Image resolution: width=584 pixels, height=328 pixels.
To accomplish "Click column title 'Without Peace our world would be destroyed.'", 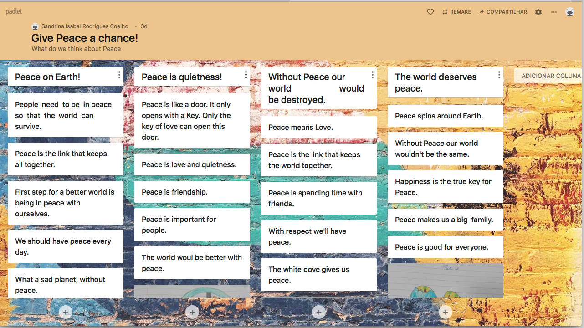I will [x=316, y=88].
